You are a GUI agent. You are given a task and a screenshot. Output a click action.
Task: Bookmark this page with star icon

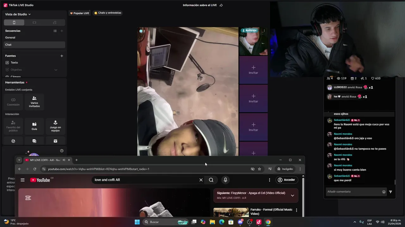coord(259,169)
